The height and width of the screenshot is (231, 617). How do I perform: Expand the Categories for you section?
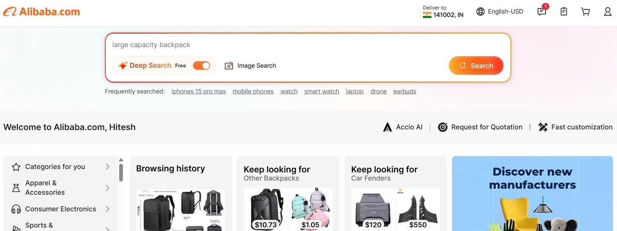point(55,167)
